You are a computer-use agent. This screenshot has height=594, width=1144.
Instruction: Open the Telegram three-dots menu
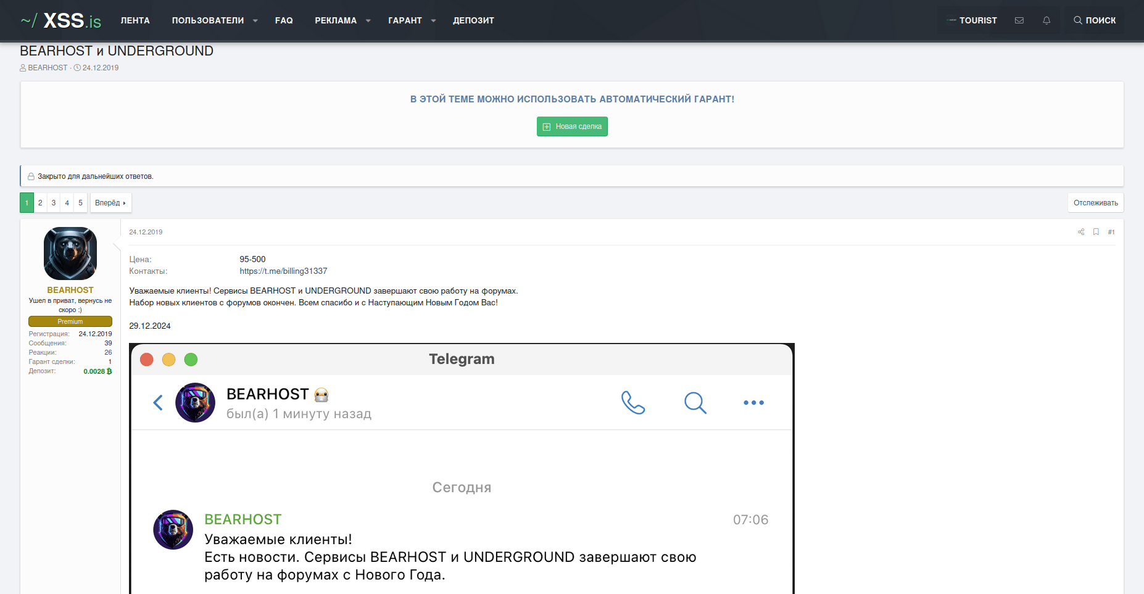[753, 403]
